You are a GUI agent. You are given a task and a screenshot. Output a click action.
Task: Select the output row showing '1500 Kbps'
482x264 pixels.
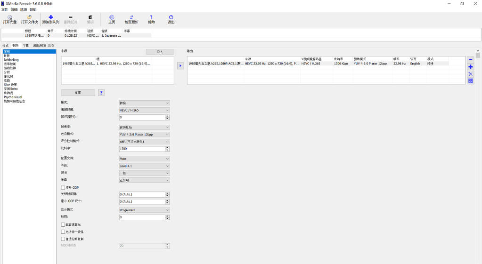click(x=318, y=64)
